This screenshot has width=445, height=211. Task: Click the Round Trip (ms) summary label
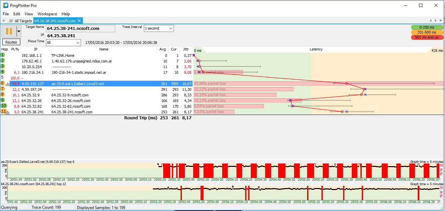click(141, 118)
